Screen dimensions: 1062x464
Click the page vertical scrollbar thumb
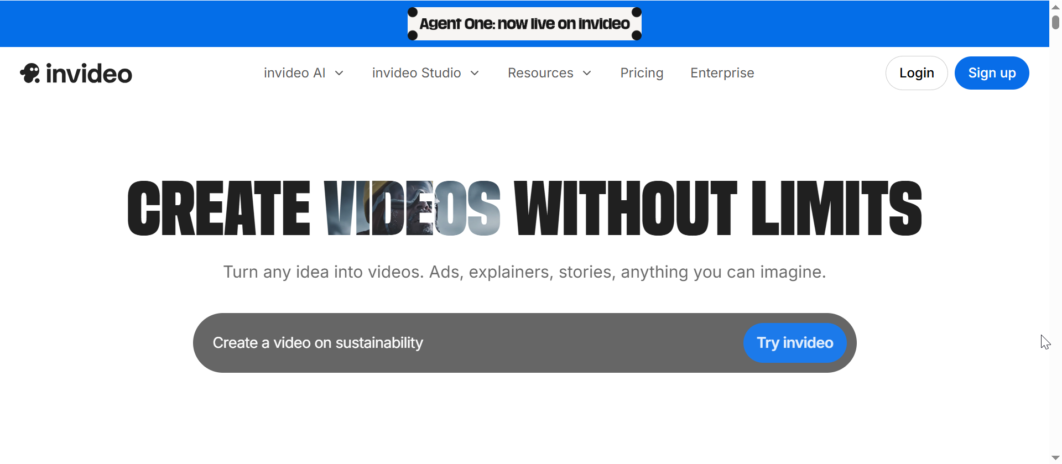(x=1055, y=22)
